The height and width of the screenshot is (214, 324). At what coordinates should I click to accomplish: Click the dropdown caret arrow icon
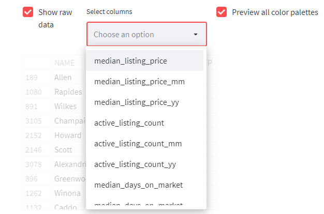coord(196,35)
